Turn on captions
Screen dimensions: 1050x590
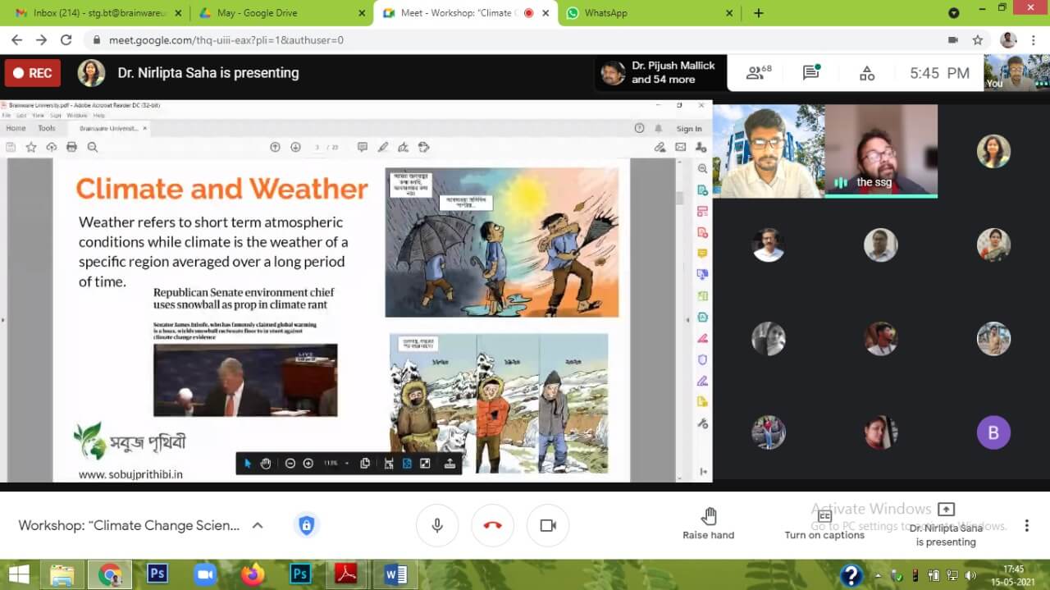tap(824, 524)
